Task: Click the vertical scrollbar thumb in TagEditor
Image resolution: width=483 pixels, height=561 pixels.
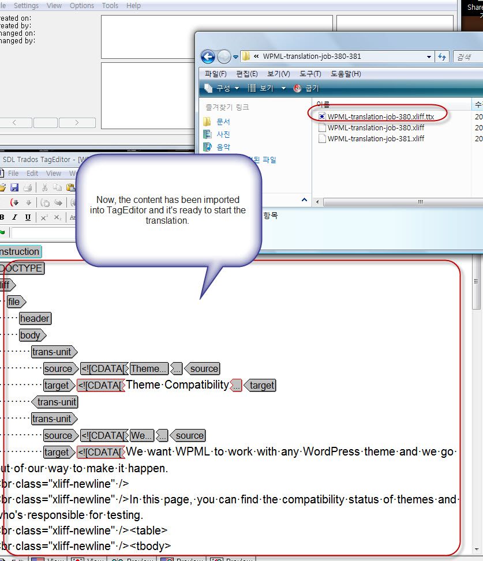Action: pos(476,283)
